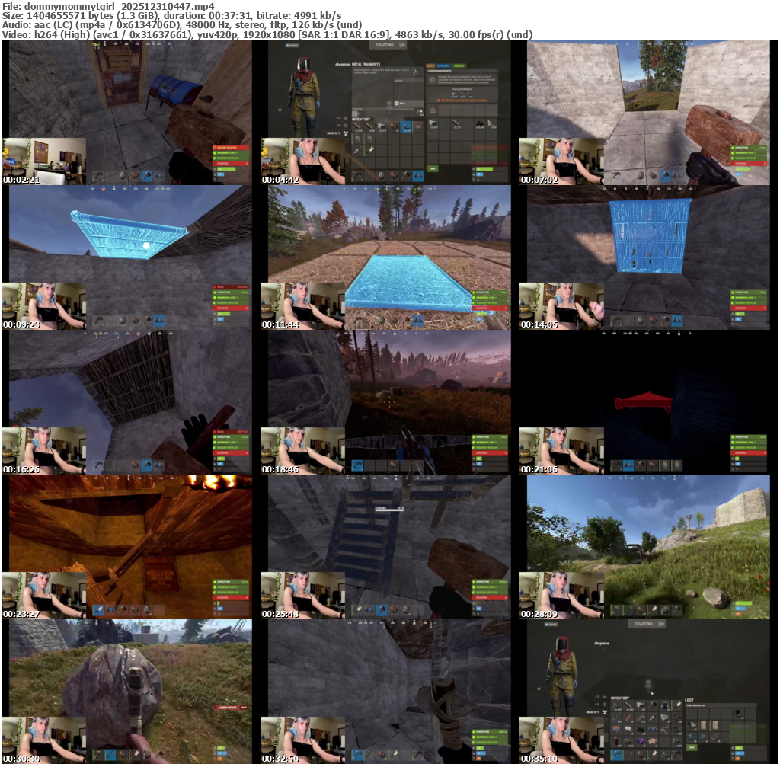
Task: Select the highlighted hammer slot in 00:02:21 hotbar
Action: coord(147,176)
